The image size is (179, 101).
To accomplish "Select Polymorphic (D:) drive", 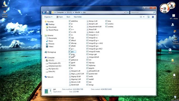I will pos(53,63).
